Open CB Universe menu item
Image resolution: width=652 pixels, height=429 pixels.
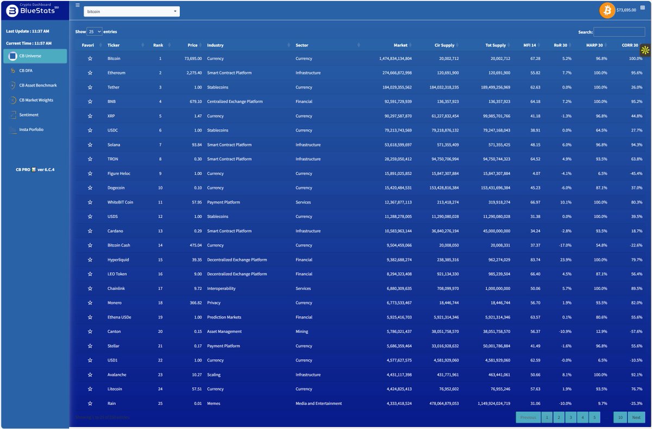tap(35, 56)
